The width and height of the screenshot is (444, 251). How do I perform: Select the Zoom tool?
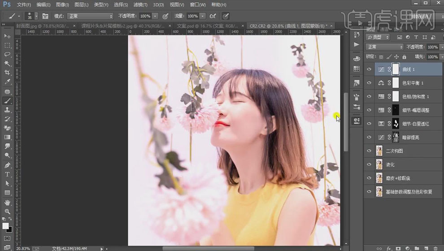[7, 212]
